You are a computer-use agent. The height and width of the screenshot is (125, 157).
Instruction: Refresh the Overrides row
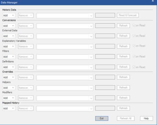123,77
